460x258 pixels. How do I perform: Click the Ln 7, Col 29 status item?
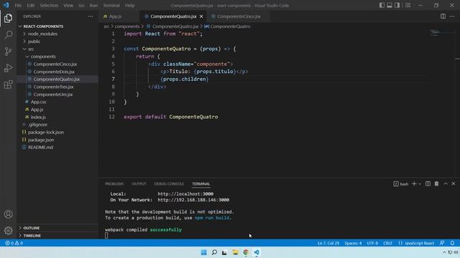click(328, 243)
